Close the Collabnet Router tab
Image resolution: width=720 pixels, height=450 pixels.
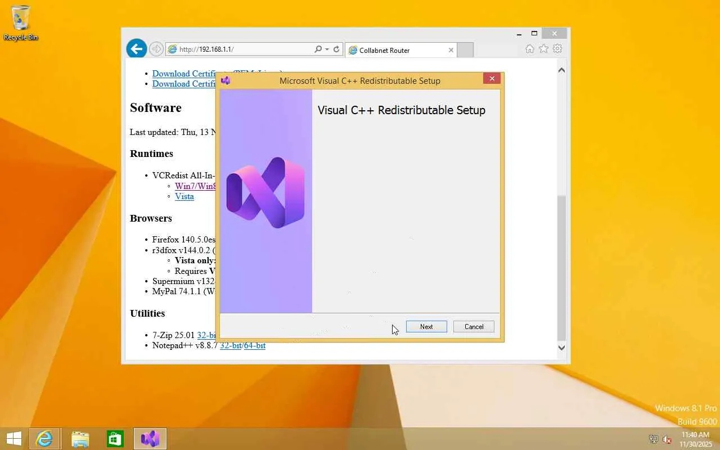pyautogui.click(x=451, y=50)
